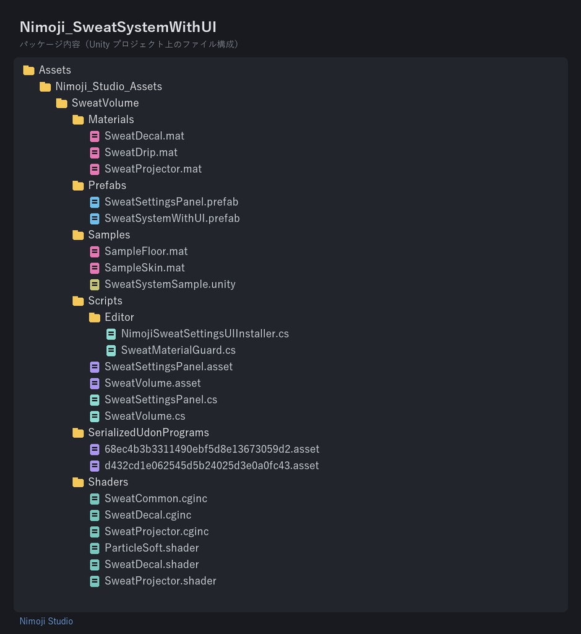This screenshot has width=581, height=634.
Task: Click the file name NimojiSweatSettingsUIInstaller.cs
Action: [205, 334]
